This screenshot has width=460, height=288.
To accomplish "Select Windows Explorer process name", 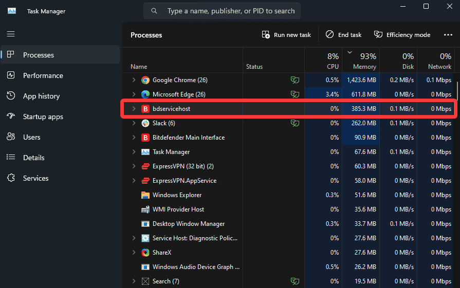I will tap(177, 195).
